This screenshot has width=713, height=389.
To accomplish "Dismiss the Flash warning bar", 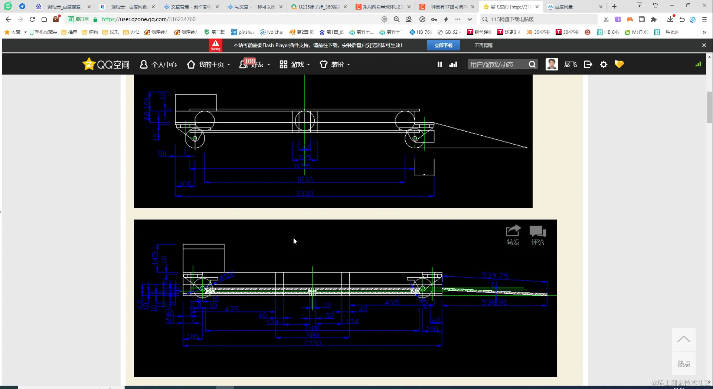I will pos(704,45).
